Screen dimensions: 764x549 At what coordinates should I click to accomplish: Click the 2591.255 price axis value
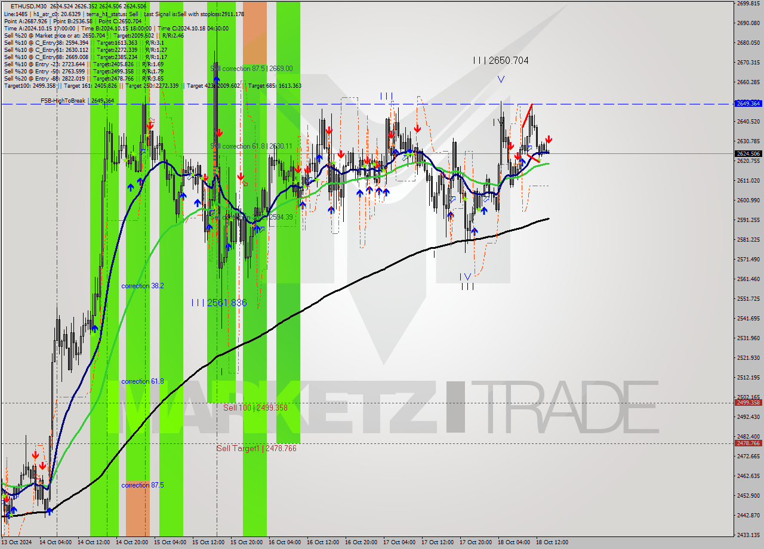748,220
